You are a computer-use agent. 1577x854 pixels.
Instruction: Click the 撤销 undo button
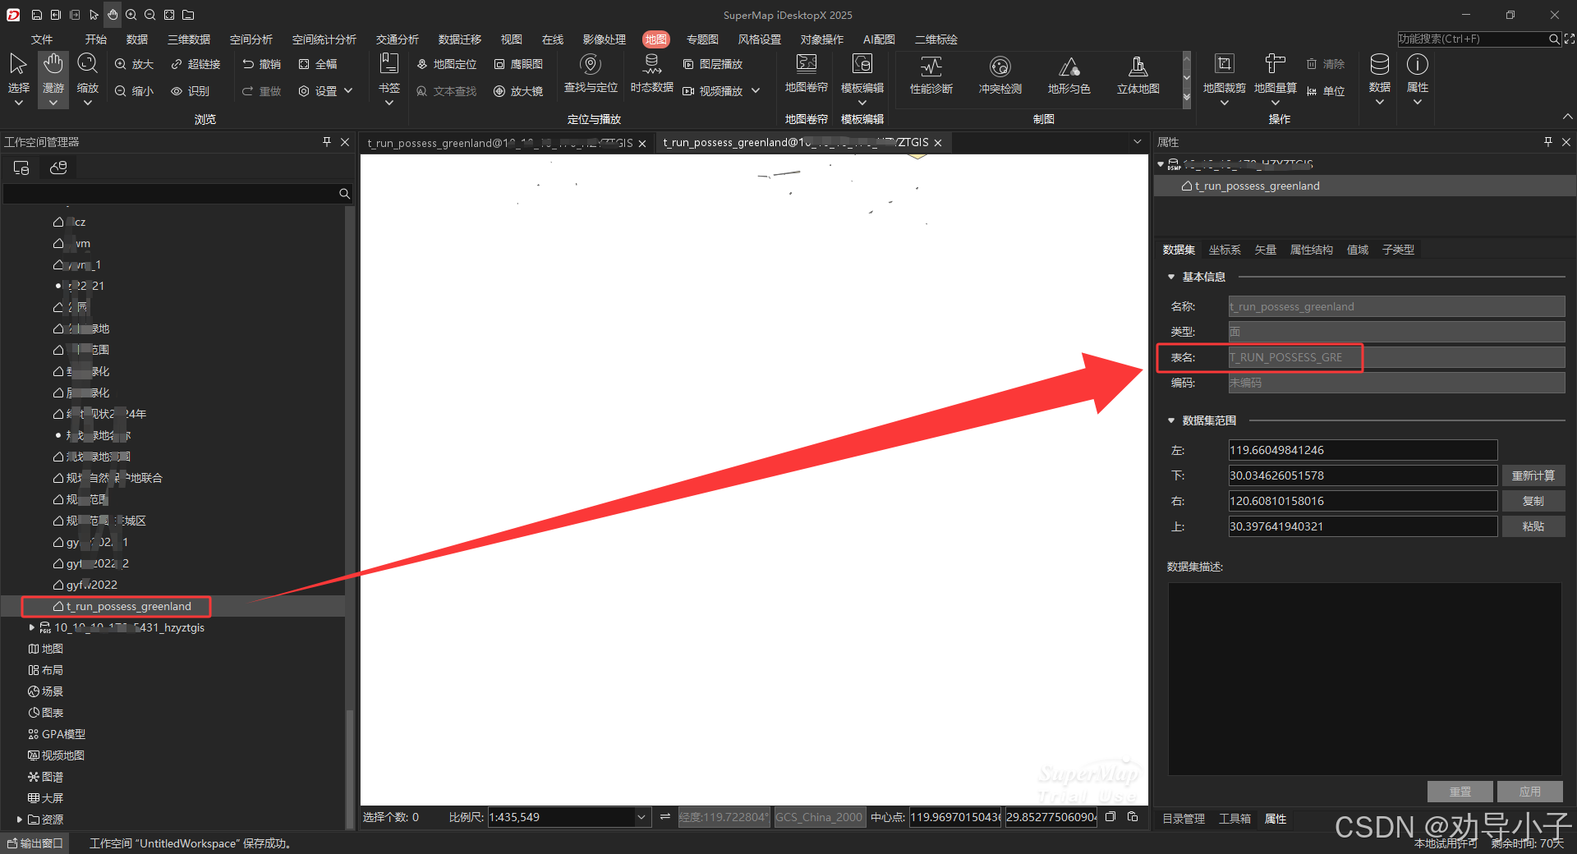pyautogui.click(x=262, y=64)
